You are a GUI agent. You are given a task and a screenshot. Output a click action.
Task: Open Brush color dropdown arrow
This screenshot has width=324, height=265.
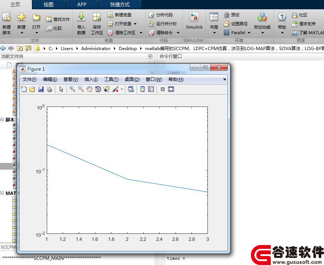click(122, 89)
